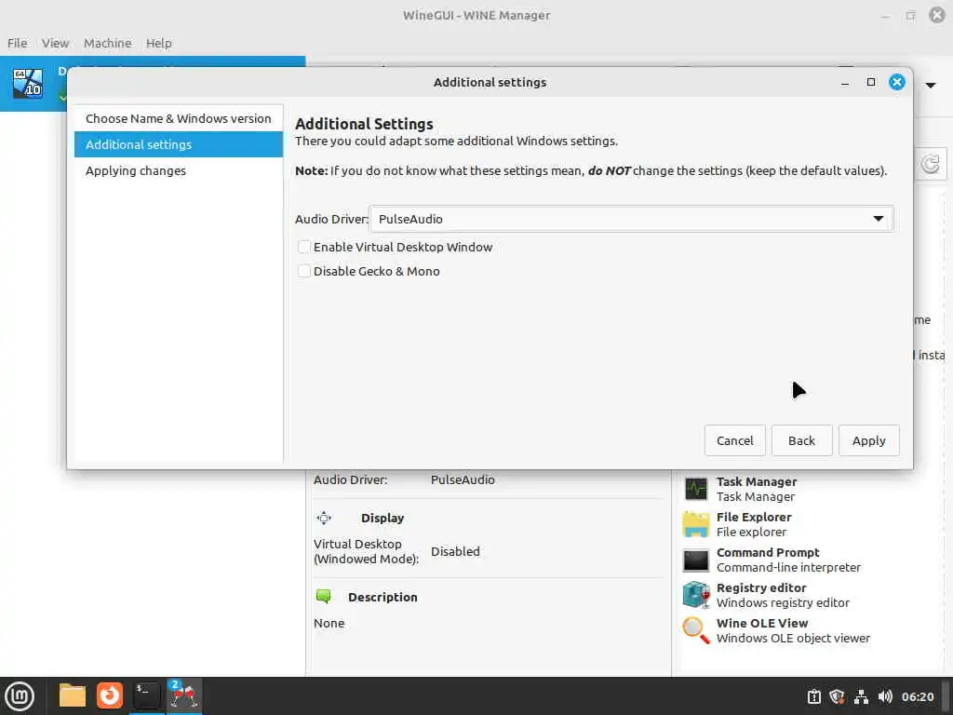Maximize the Additional settings dialog
This screenshot has height=715, width=953.
(871, 82)
